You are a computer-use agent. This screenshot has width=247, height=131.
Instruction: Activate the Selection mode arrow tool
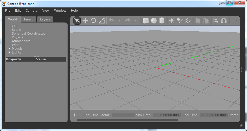pos(77,21)
